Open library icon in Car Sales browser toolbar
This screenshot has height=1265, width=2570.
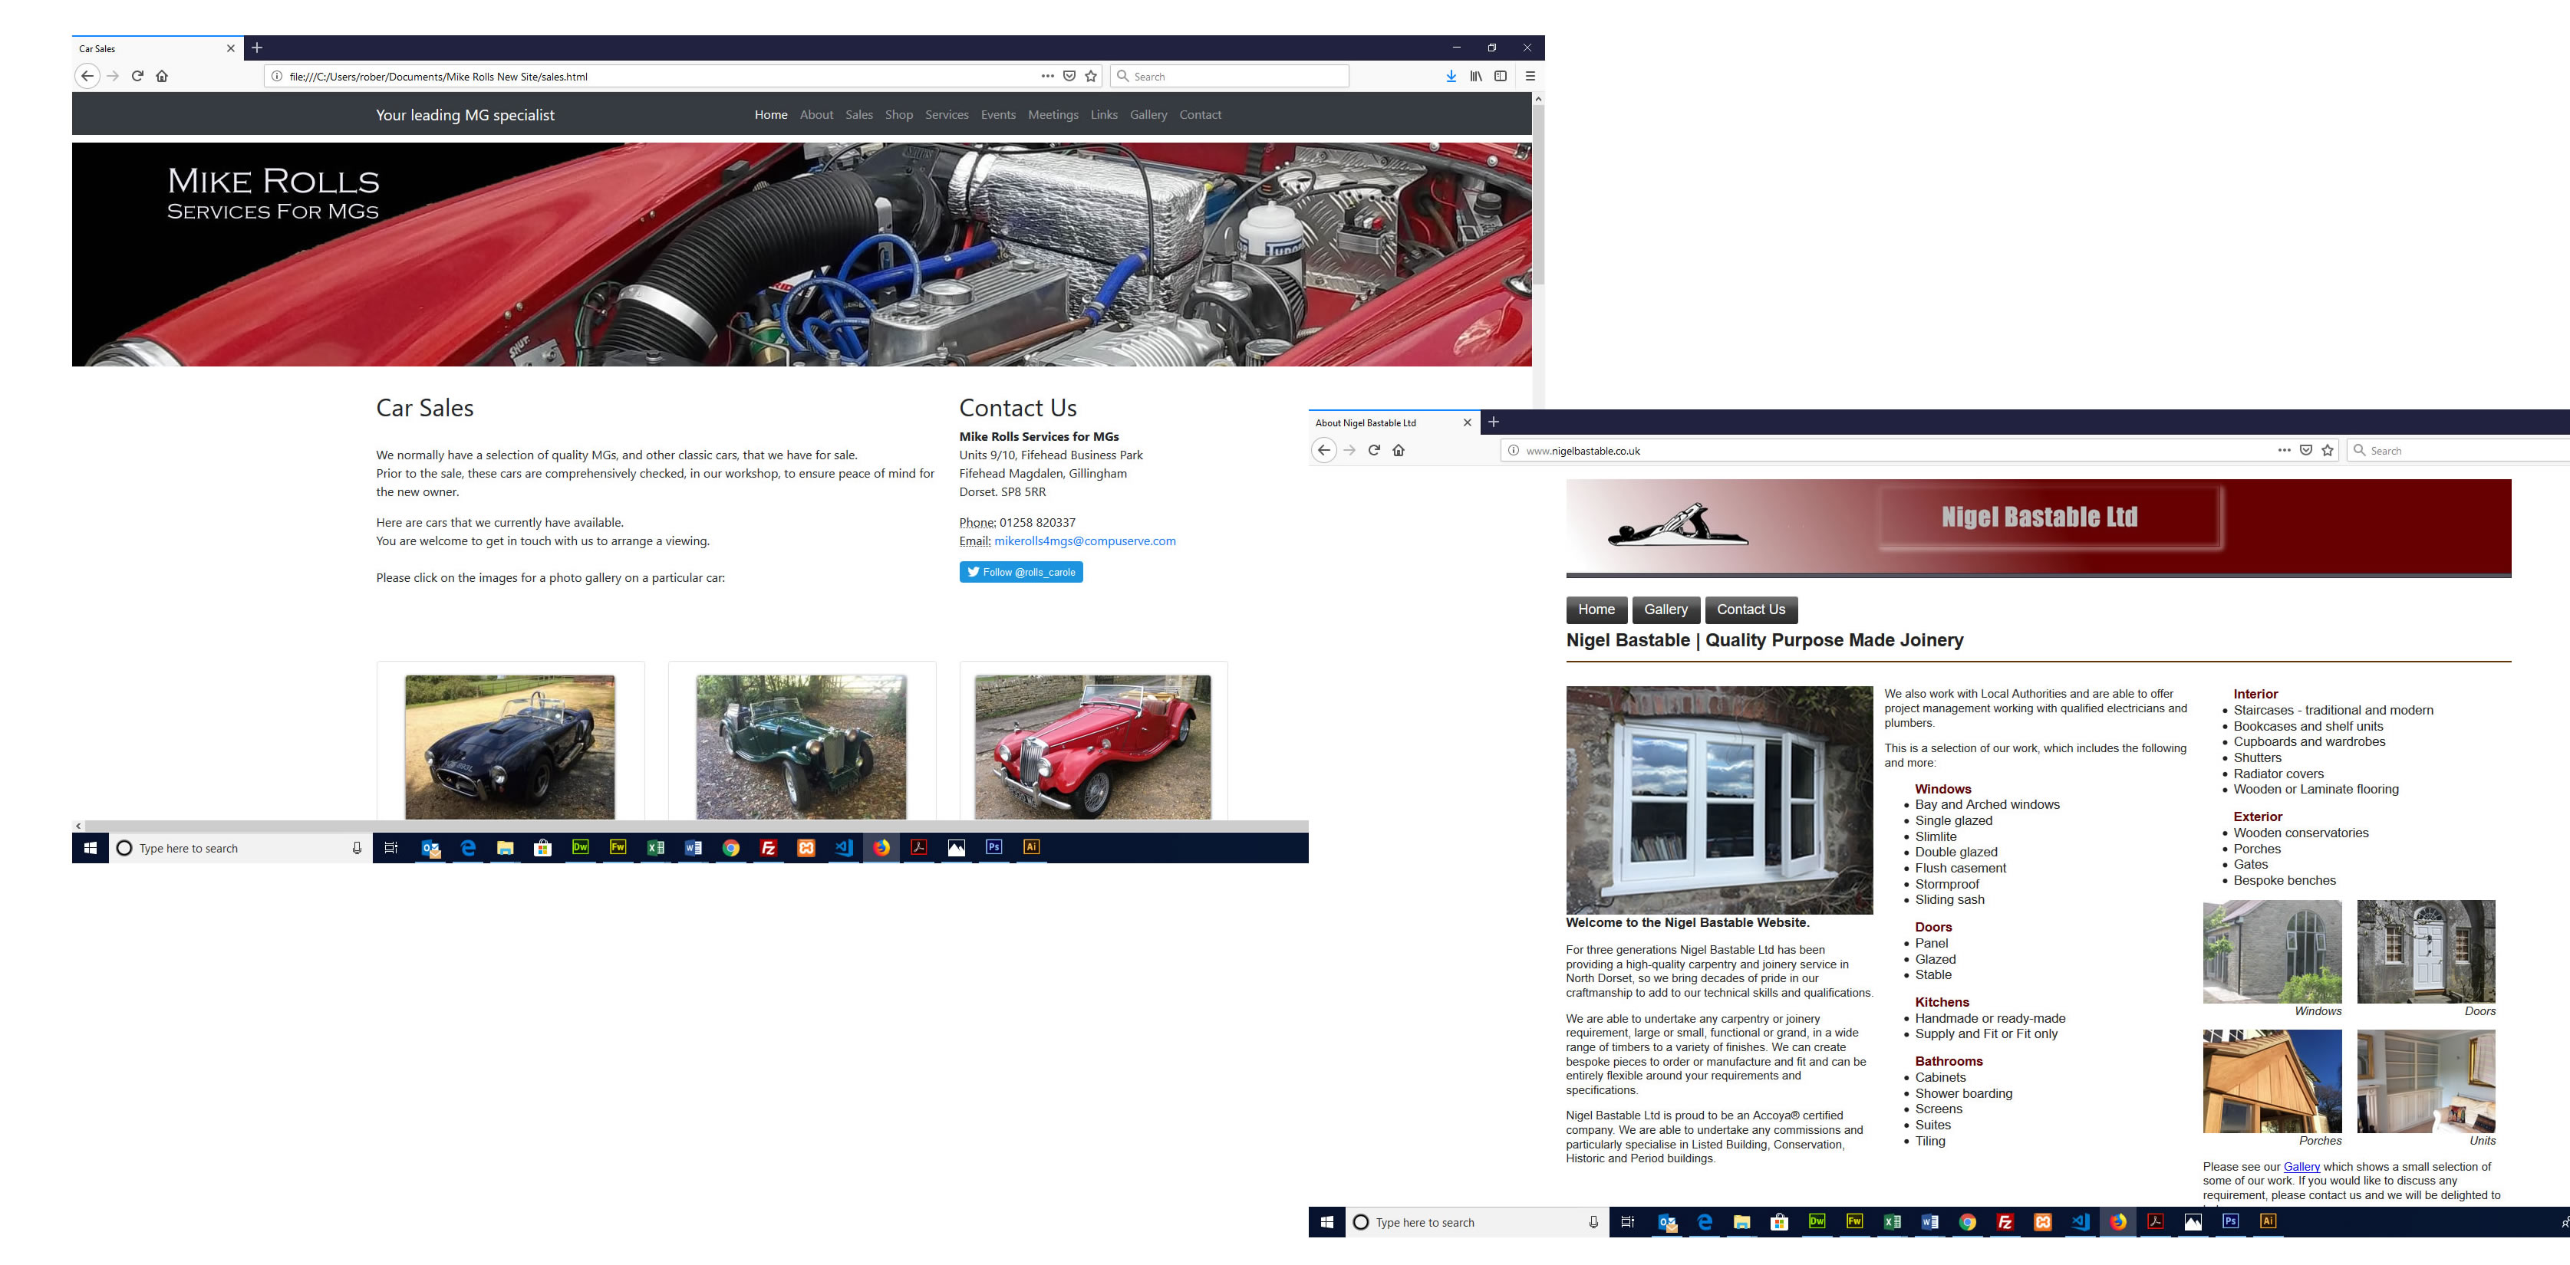[1475, 76]
